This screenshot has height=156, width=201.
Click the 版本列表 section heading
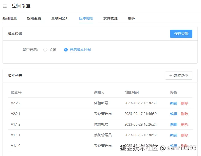pyautogui.click(x=15, y=76)
